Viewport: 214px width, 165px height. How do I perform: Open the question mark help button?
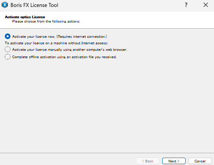point(186,5)
